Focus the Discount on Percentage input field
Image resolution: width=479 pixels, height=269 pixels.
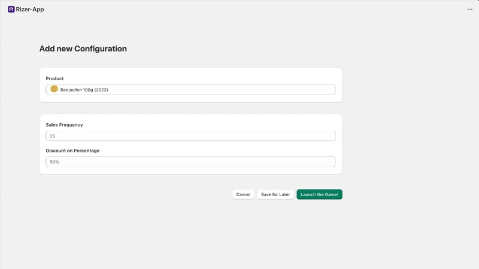point(190,162)
